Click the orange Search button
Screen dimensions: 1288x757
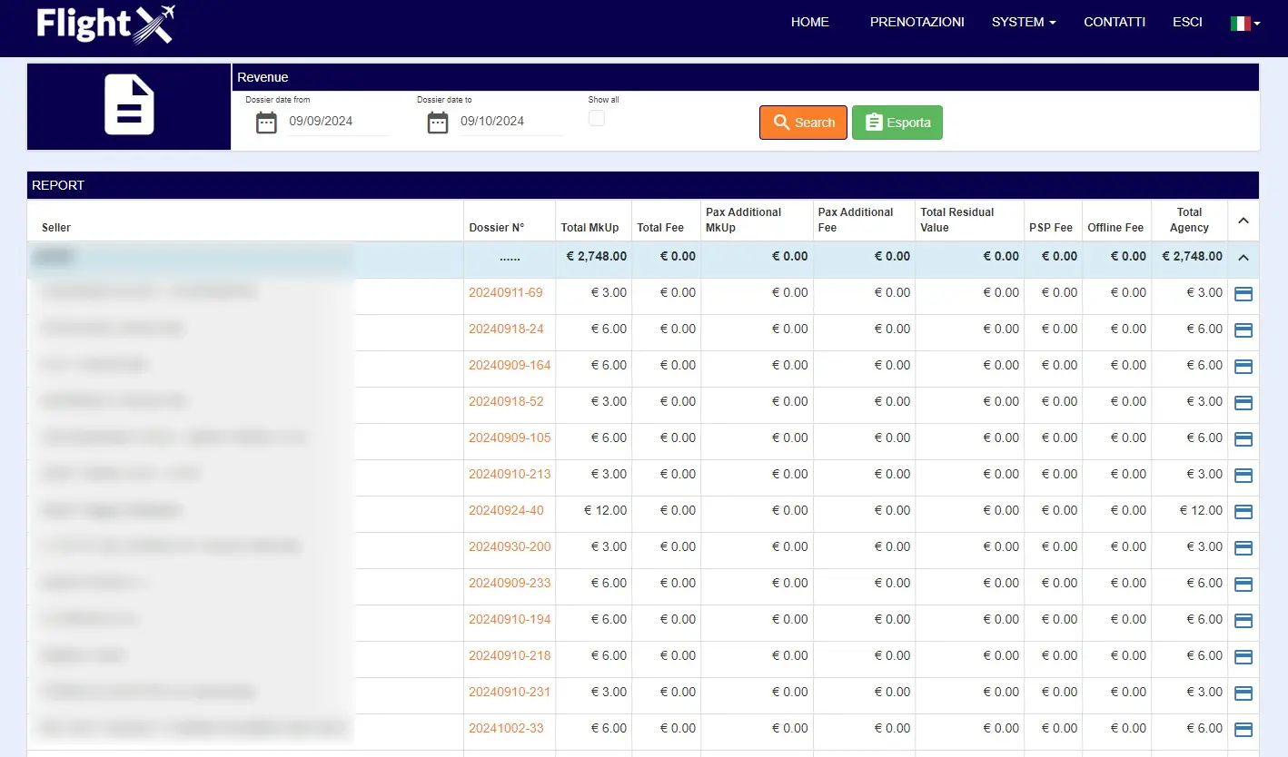tap(803, 123)
